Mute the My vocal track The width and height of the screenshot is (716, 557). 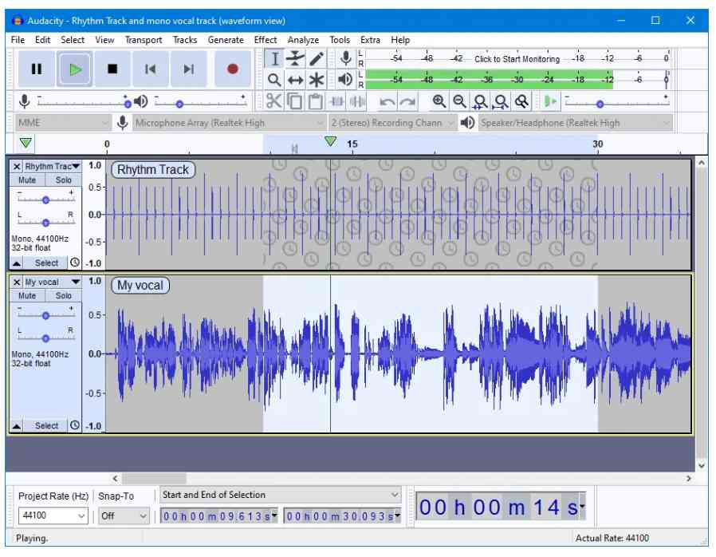[27, 295]
